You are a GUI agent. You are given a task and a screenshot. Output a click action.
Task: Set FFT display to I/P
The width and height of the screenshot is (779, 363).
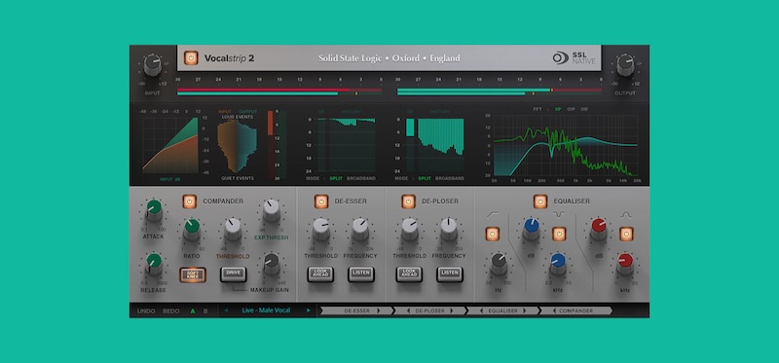[x=558, y=109]
